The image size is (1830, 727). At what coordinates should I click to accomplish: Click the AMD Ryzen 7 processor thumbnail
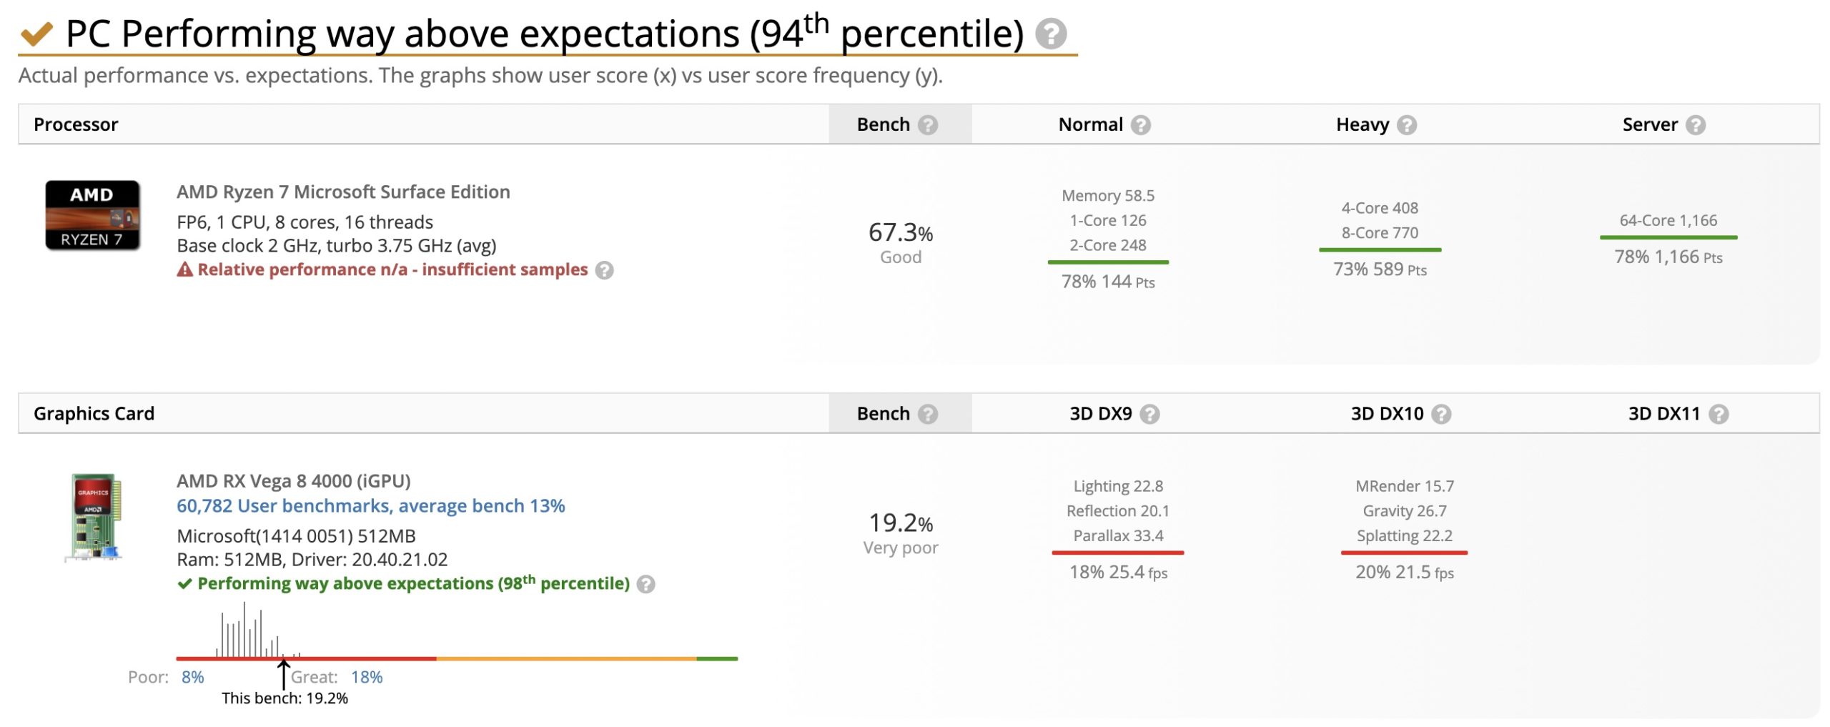[x=92, y=215]
